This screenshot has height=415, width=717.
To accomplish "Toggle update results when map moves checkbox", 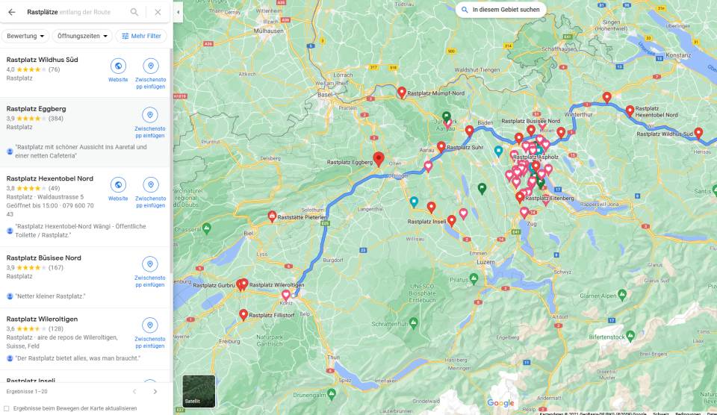I will [7, 408].
